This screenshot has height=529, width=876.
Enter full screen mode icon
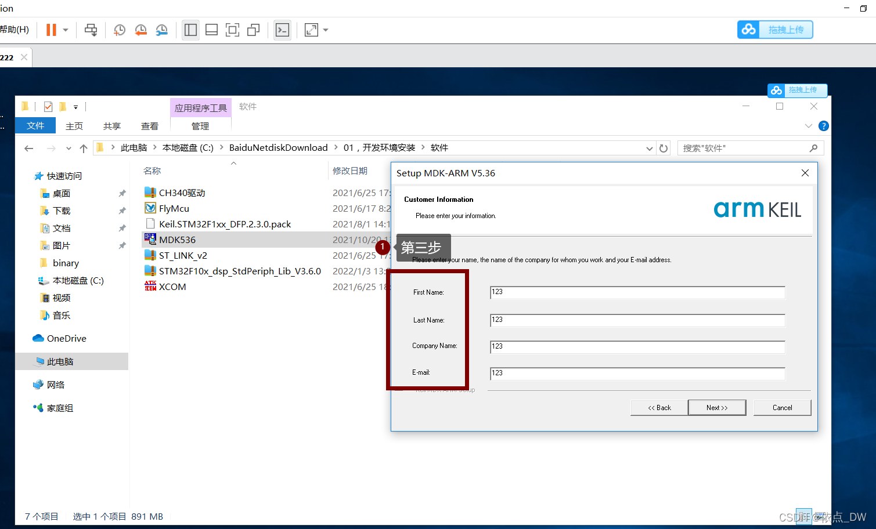pyautogui.click(x=232, y=30)
